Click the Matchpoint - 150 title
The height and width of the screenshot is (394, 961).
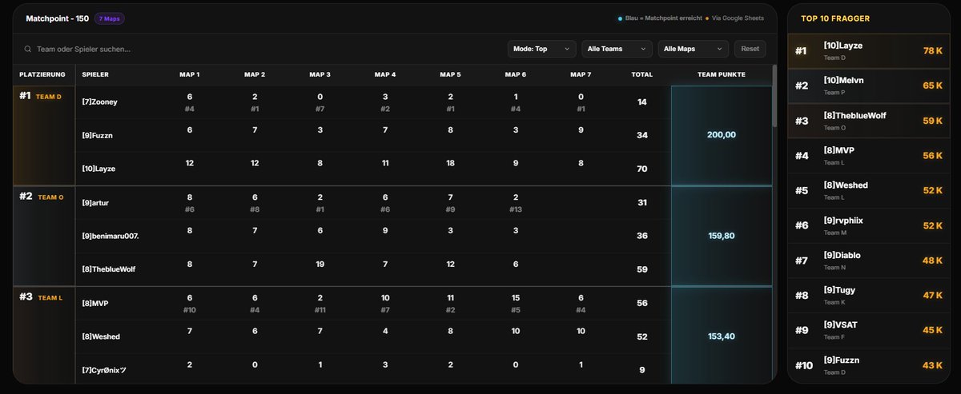tap(57, 18)
